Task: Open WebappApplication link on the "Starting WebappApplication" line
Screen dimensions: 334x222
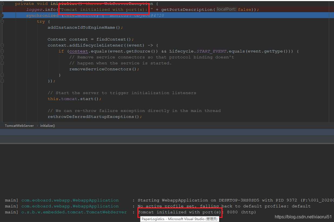Action: coord(70,200)
